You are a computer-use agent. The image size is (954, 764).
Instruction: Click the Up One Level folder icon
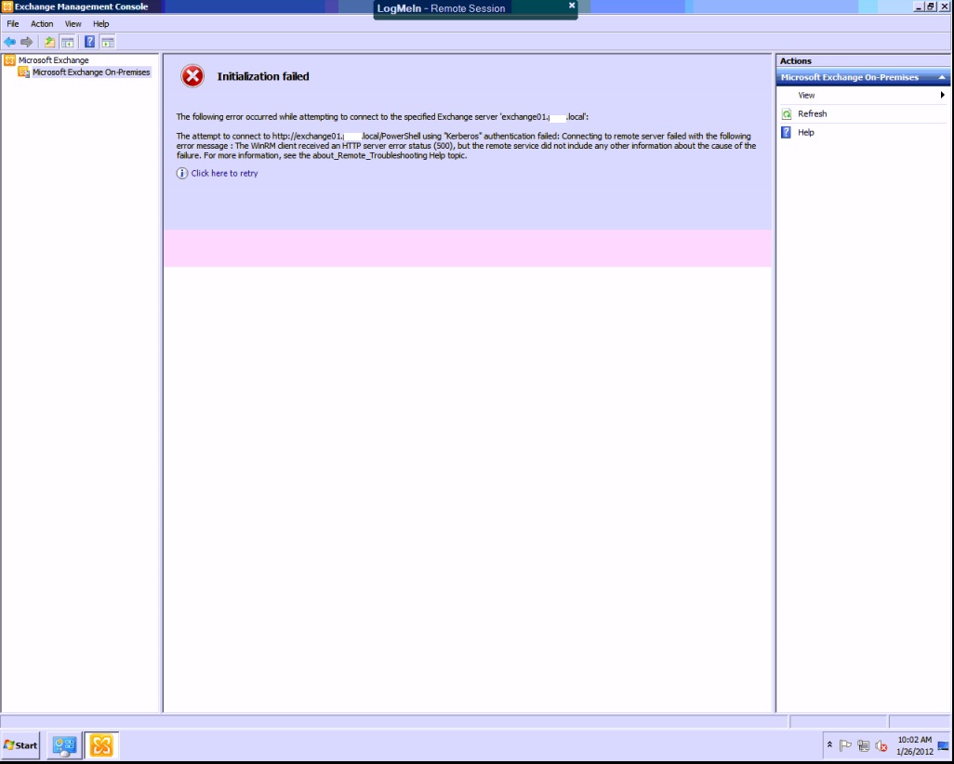(x=50, y=42)
